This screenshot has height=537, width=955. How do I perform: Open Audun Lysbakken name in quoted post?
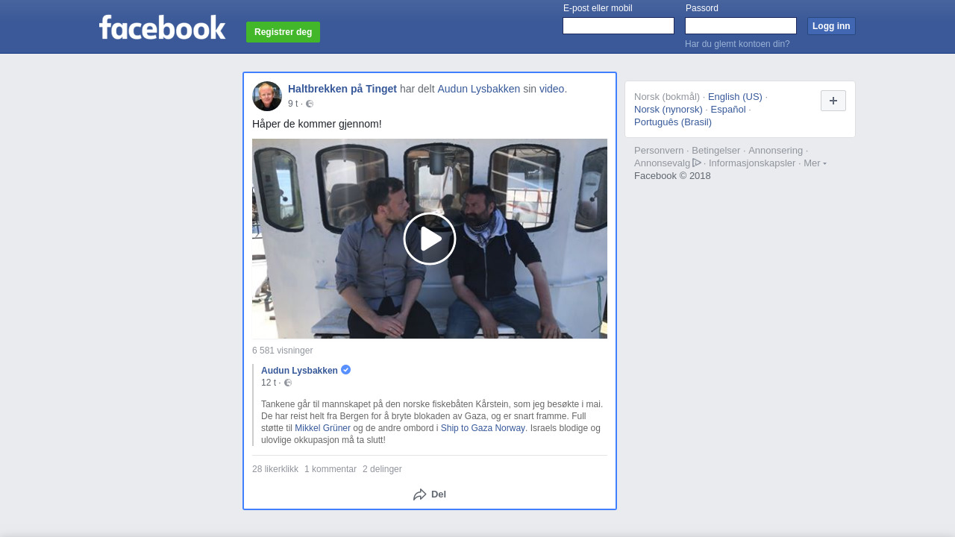point(299,371)
